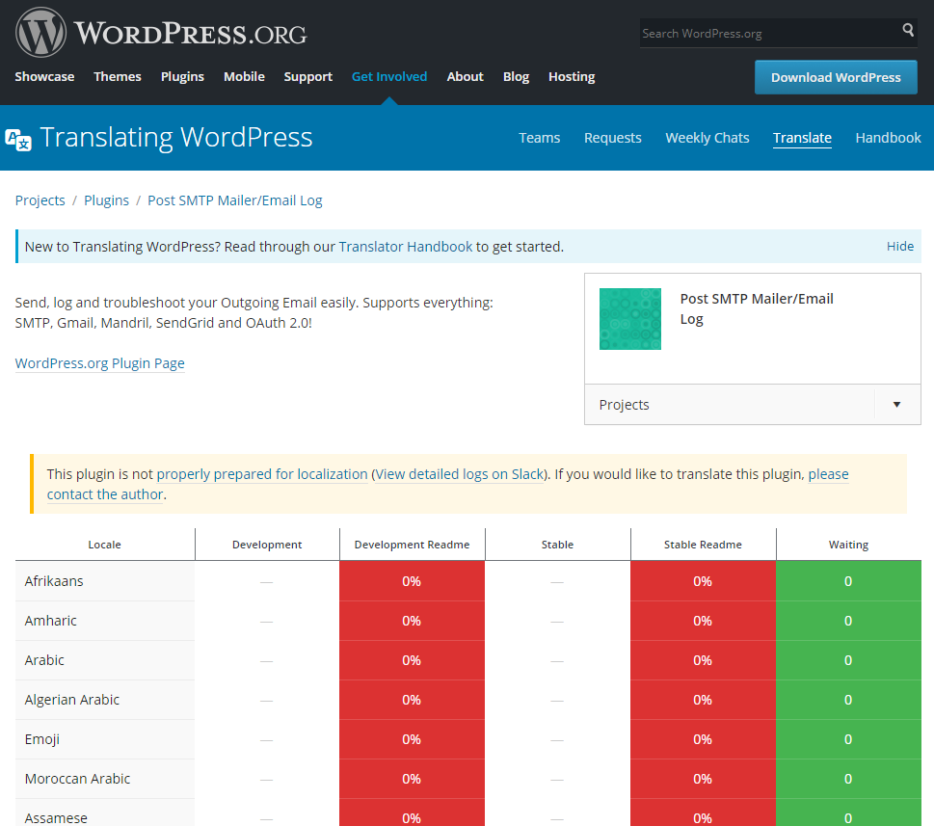
Task: Open the Weekly Chats tab
Action: pos(707,138)
